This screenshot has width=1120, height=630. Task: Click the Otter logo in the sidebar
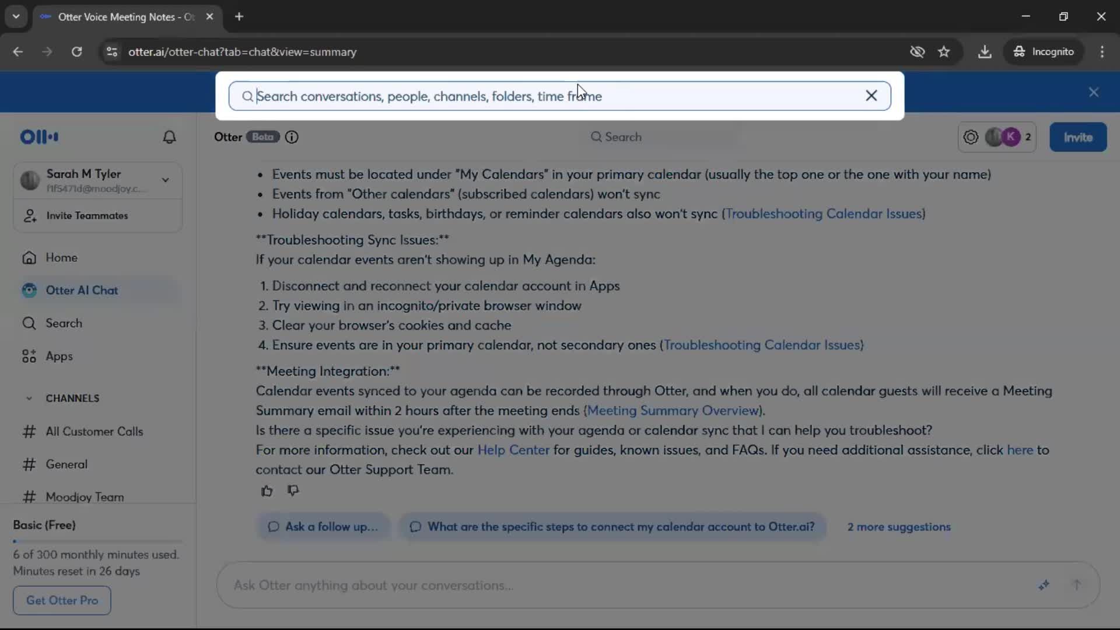39,137
